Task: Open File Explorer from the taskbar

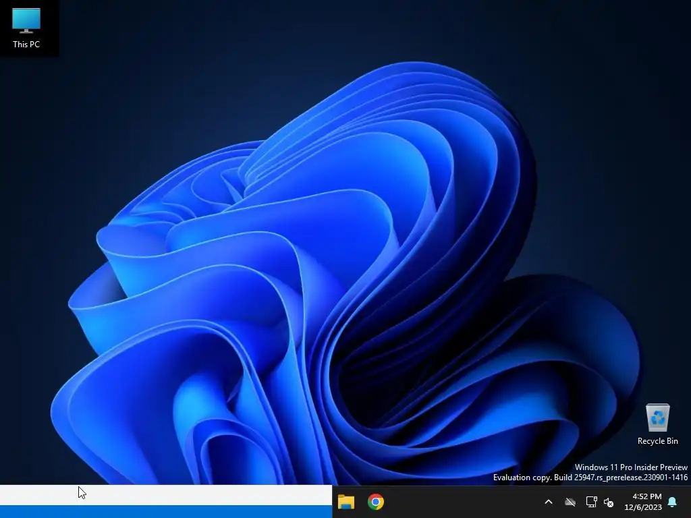Action: click(346, 502)
